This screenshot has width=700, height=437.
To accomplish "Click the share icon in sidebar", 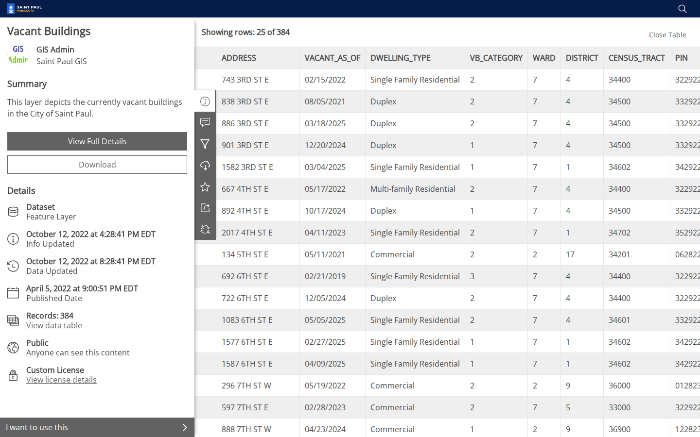I will 205,208.
